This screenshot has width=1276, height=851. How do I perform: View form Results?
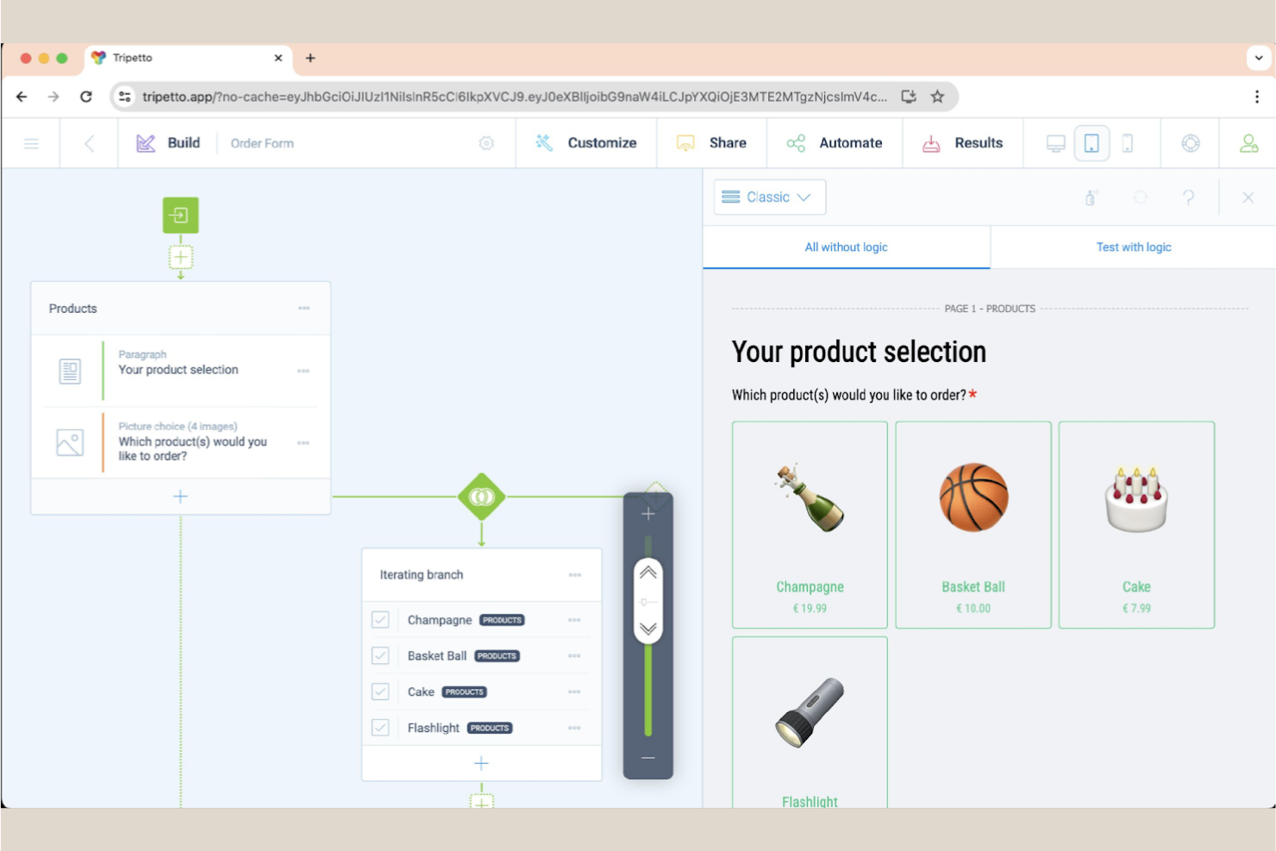coord(963,142)
